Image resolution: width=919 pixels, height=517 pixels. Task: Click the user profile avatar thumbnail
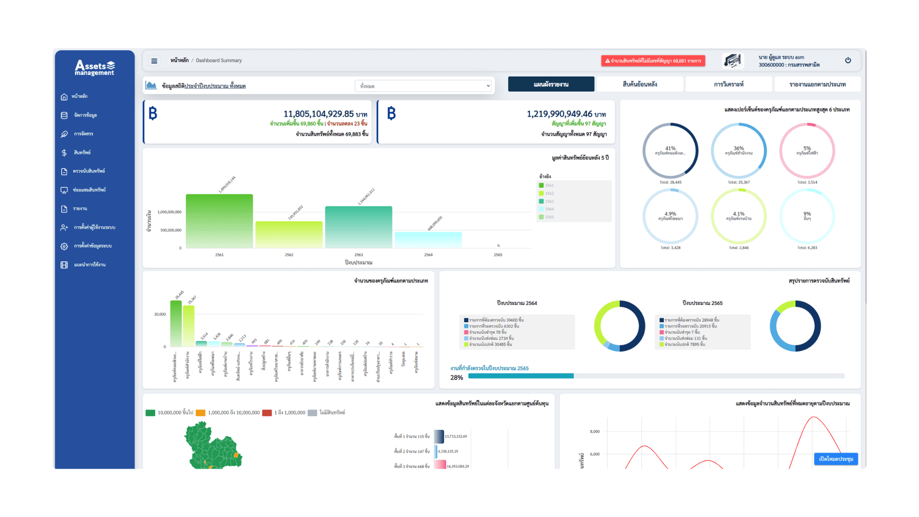coord(732,60)
